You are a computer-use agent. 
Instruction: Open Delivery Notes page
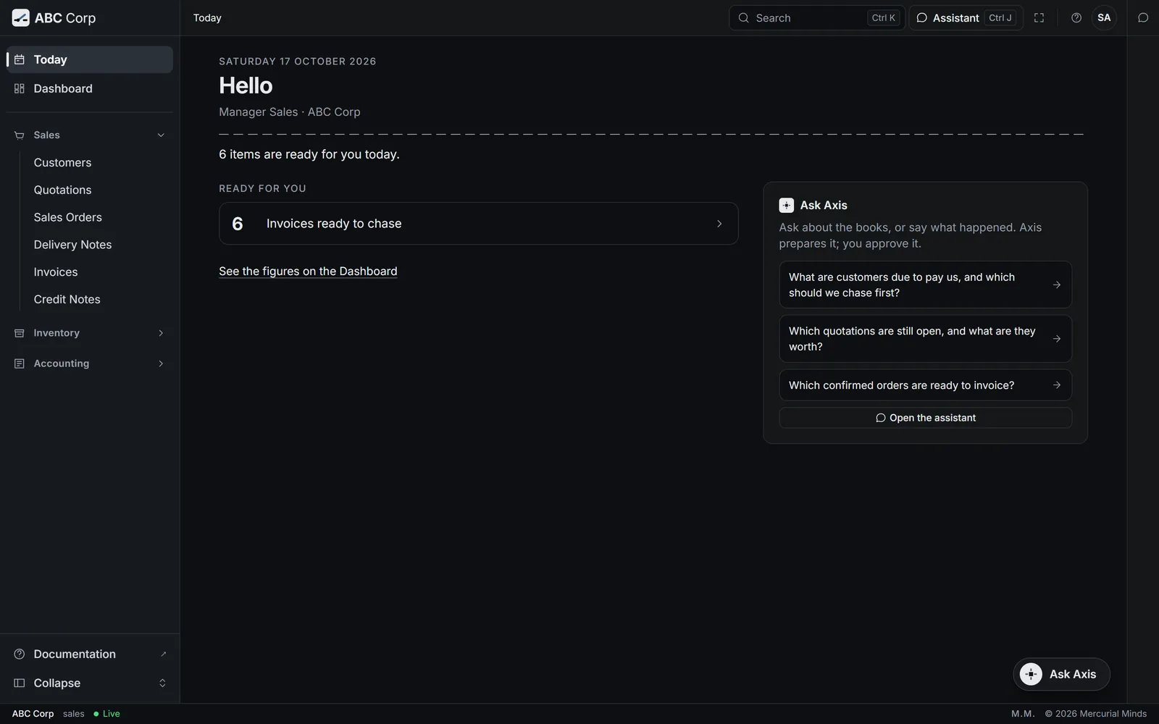[x=72, y=245]
